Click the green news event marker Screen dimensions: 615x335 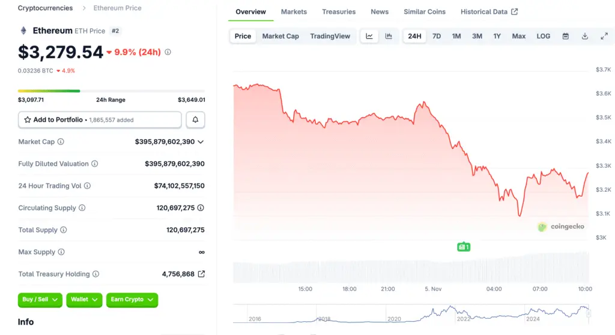[463, 246]
